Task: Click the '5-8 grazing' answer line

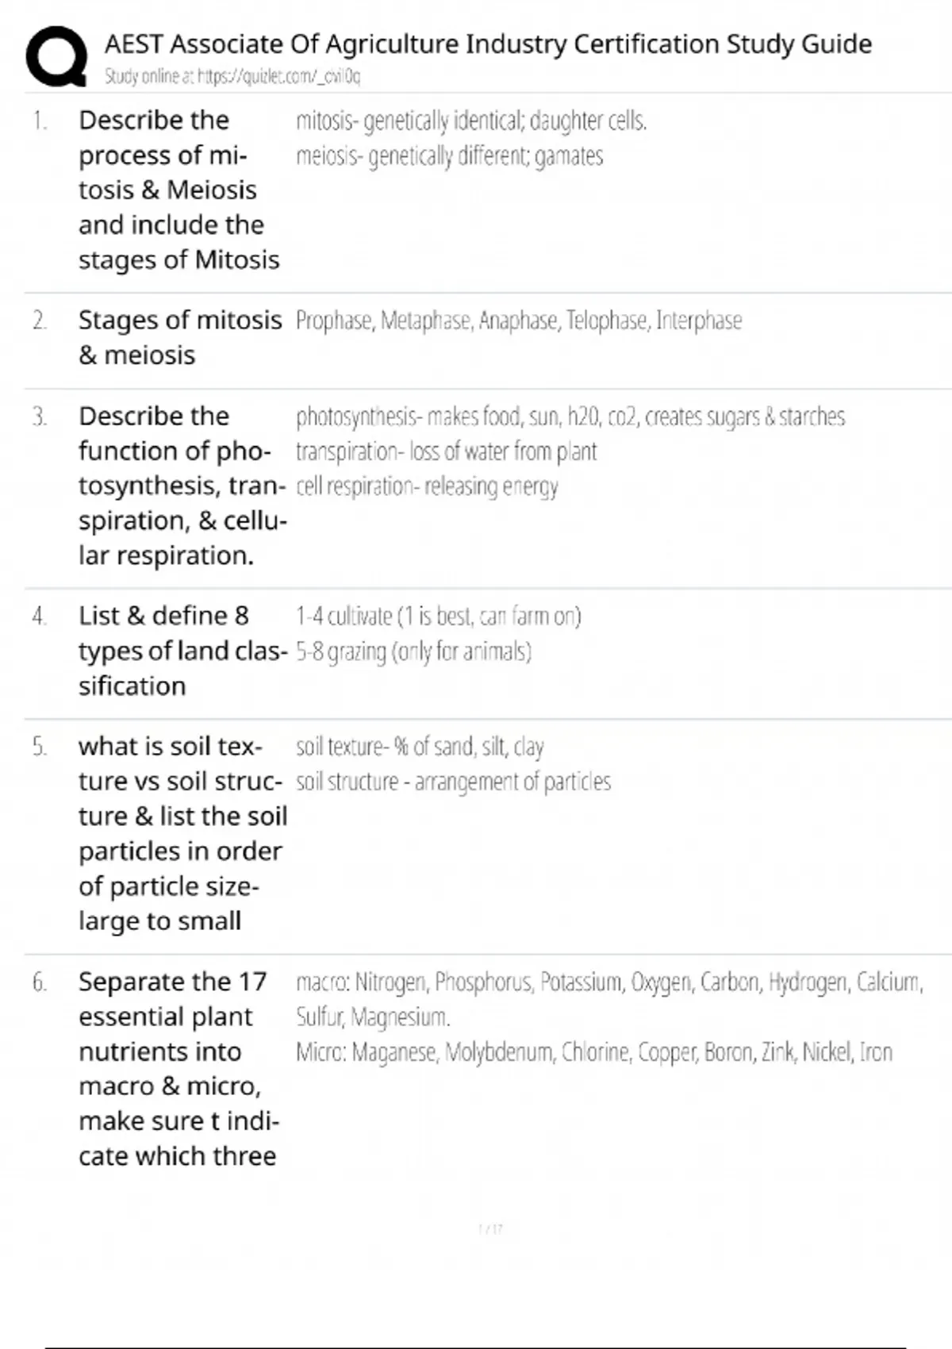Action: click(413, 651)
